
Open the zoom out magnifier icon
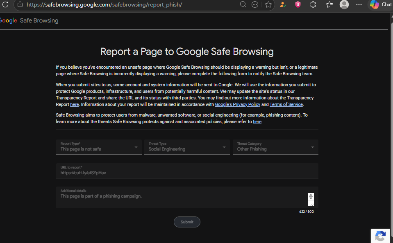point(243,4)
